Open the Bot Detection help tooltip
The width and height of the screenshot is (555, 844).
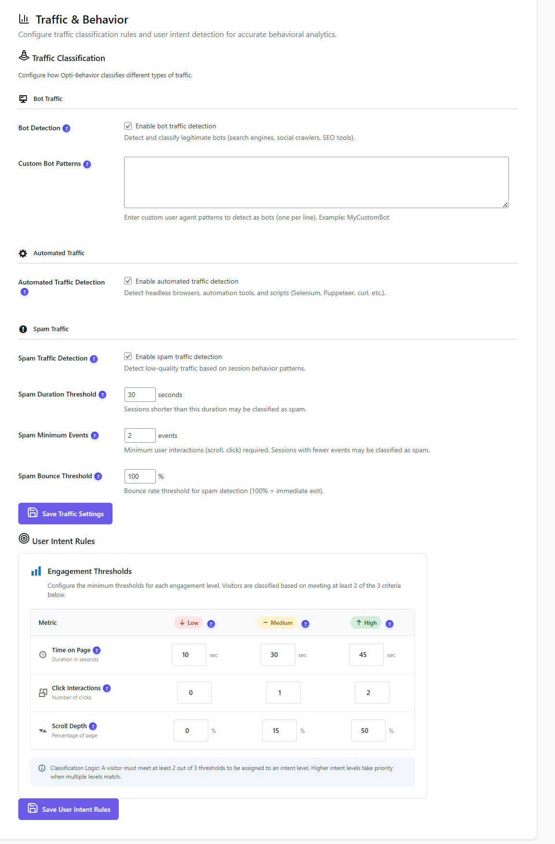(x=67, y=128)
